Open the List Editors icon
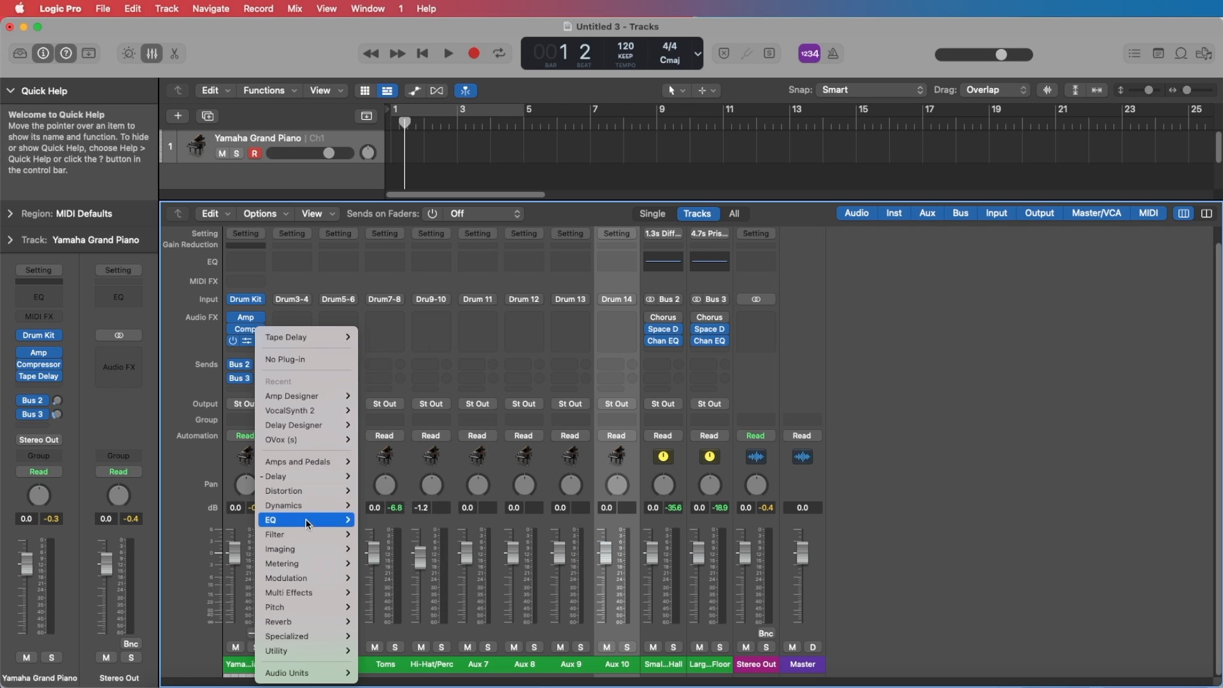1223x688 pixels. coord(1134,54)
